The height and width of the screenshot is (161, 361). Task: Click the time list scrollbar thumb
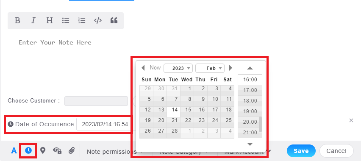[x=261, y=125]
